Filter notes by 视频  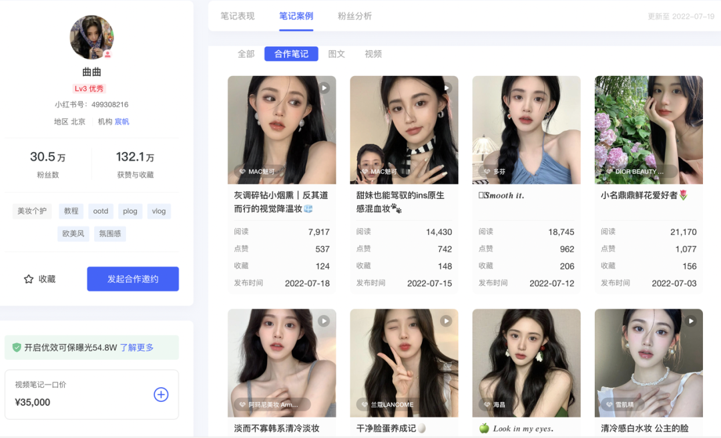pyautogui.click(x=373, y=54)
